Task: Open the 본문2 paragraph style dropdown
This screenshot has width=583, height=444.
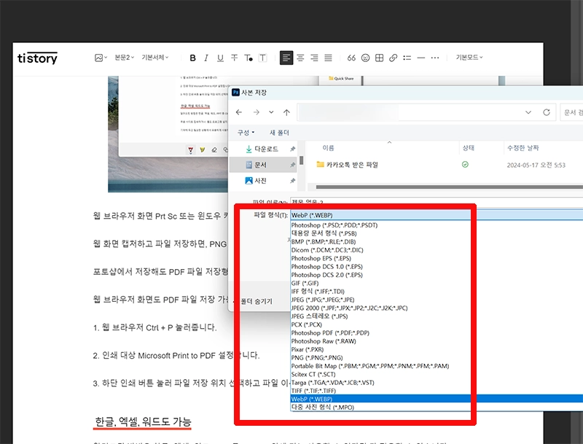Action: click(x=124, y=58)
